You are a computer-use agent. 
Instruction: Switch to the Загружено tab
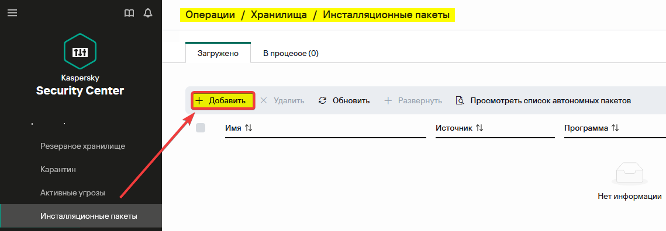click(x=218, y=54)
